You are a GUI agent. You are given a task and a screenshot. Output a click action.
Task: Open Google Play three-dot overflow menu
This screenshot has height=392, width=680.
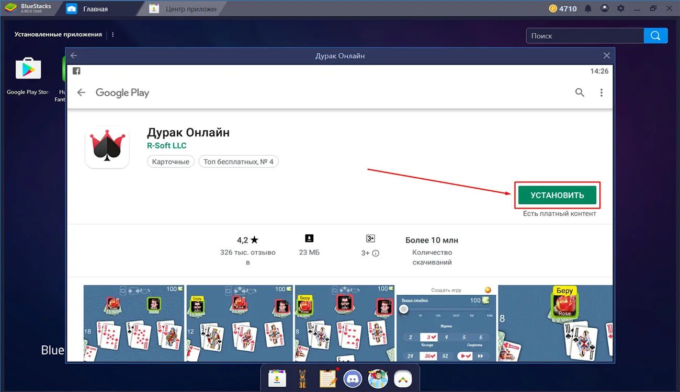[602, 93]
